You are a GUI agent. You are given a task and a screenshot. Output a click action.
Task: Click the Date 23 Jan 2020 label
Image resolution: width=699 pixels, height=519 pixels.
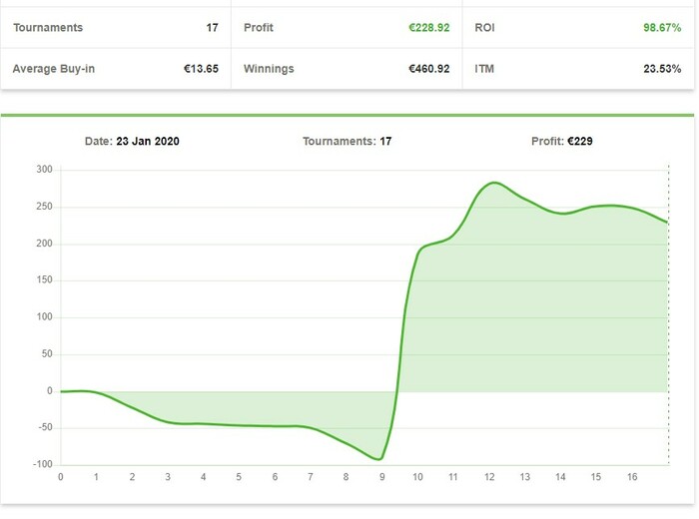(132, 141)
